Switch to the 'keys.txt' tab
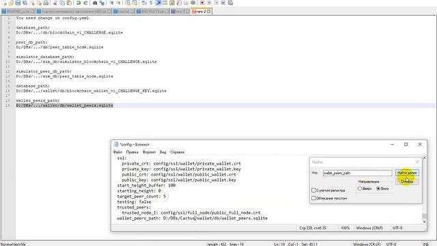Viewport: 437px width, 246px height. click(124, 12)
